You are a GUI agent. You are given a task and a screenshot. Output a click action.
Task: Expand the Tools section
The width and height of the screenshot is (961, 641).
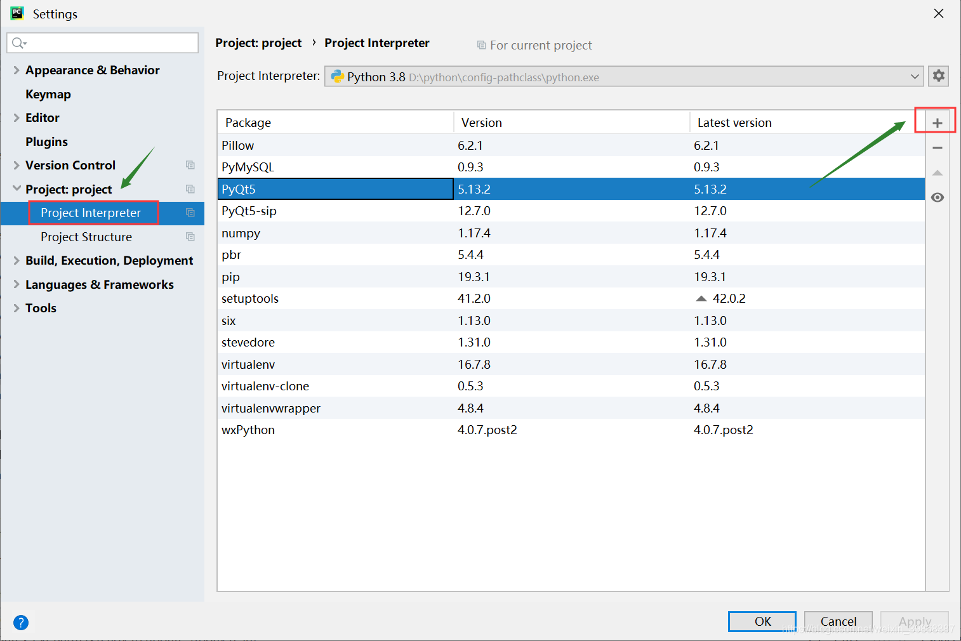(x=17, y=308)
